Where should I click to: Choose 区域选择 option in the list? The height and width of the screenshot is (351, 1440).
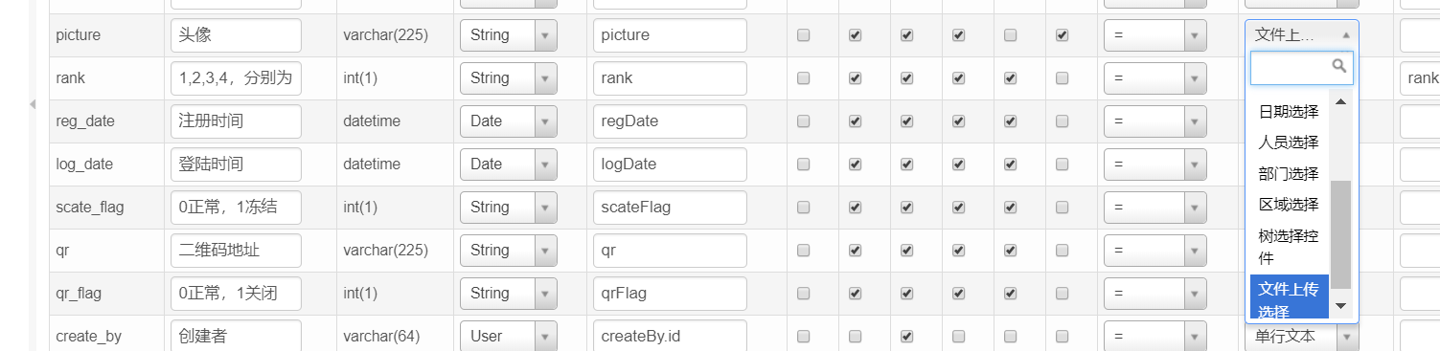(x=1289, y=205)
